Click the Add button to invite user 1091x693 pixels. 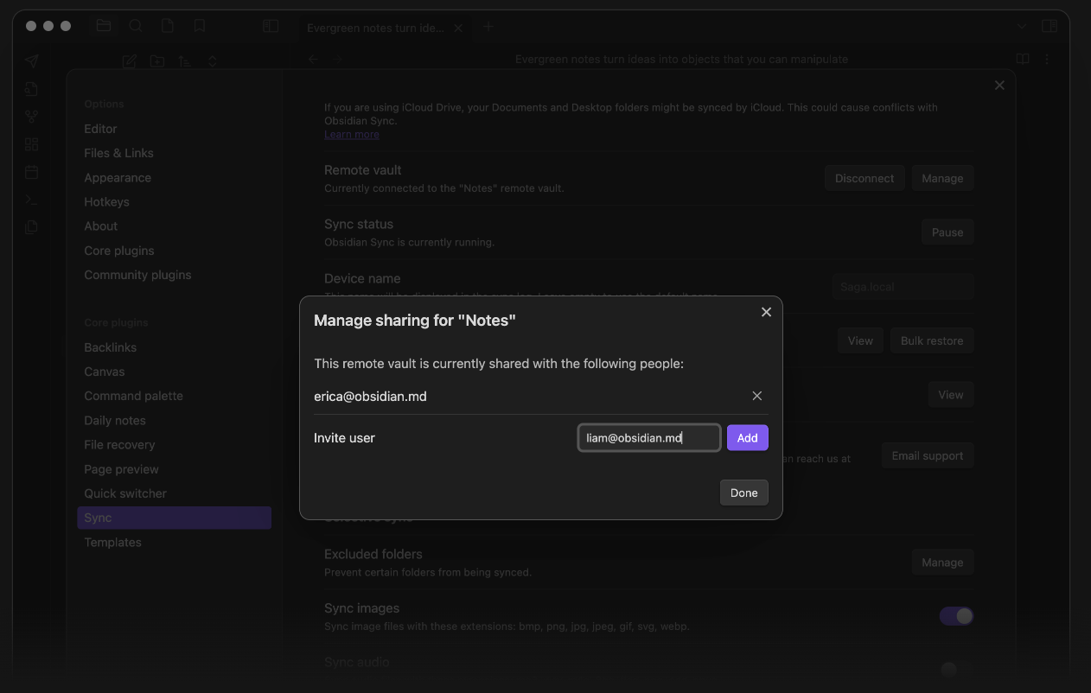[748, 438]
